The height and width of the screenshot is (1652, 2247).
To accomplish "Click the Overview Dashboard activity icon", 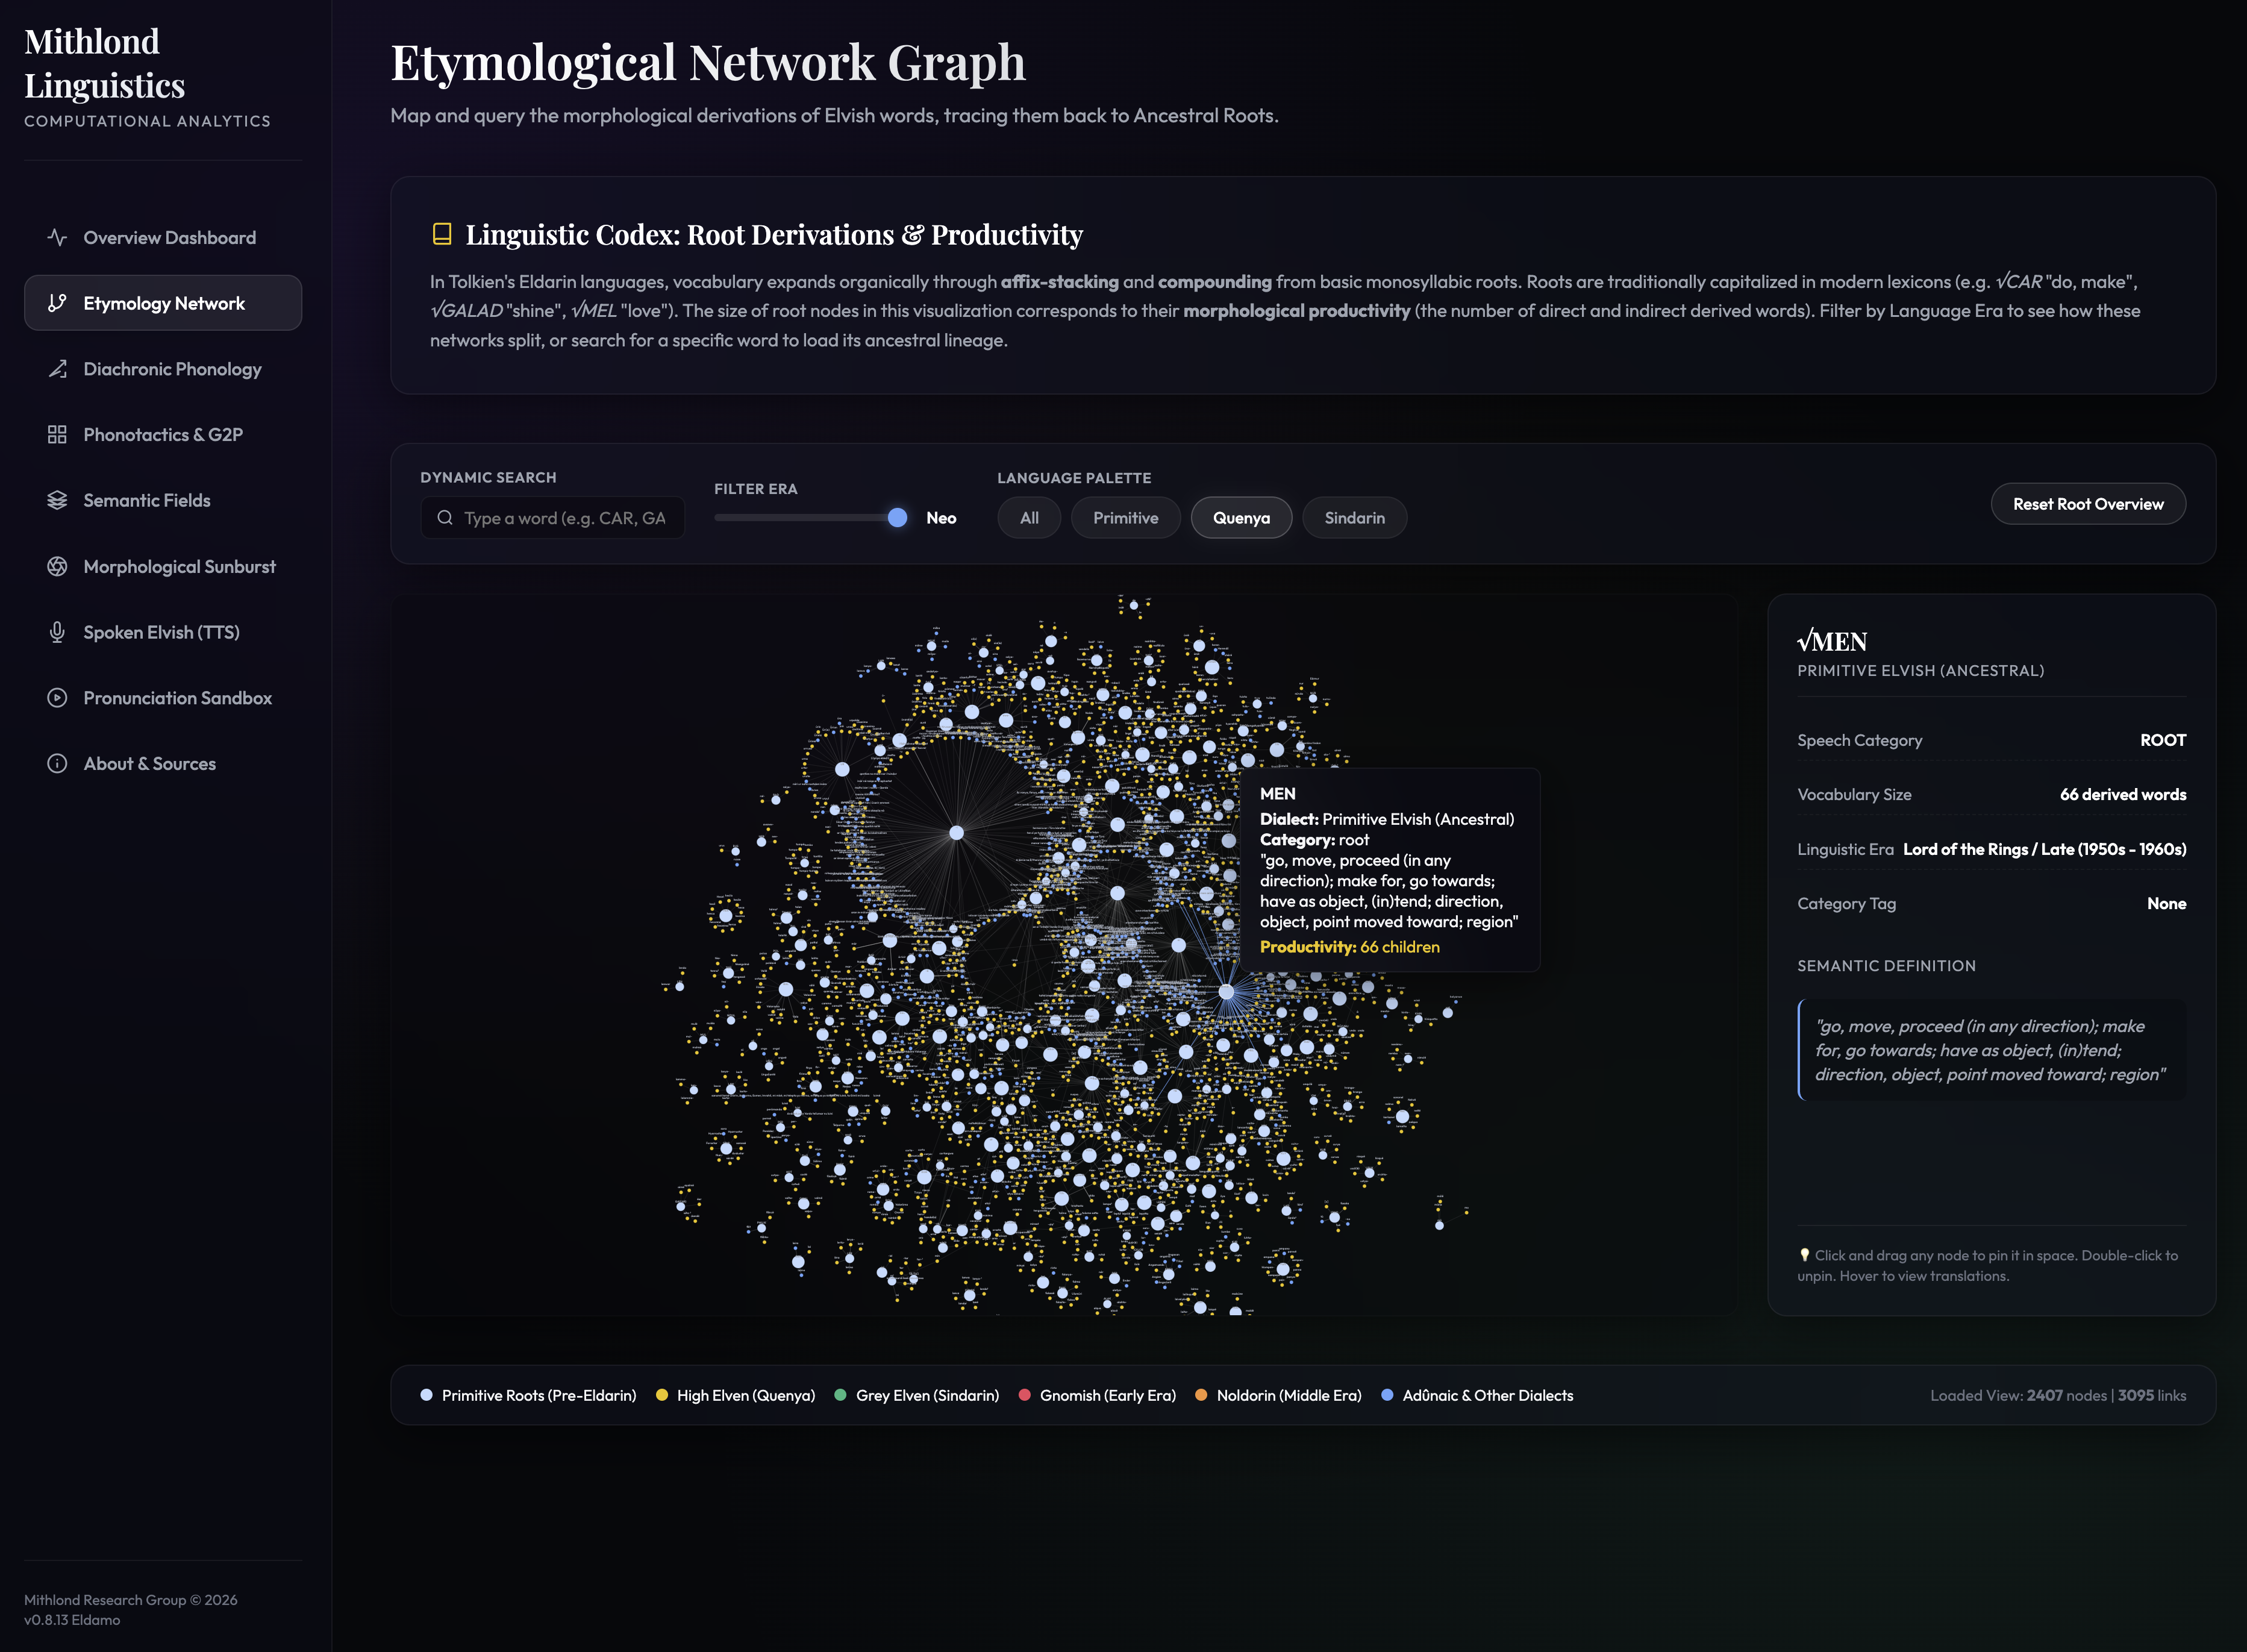I will coord(57,237).
